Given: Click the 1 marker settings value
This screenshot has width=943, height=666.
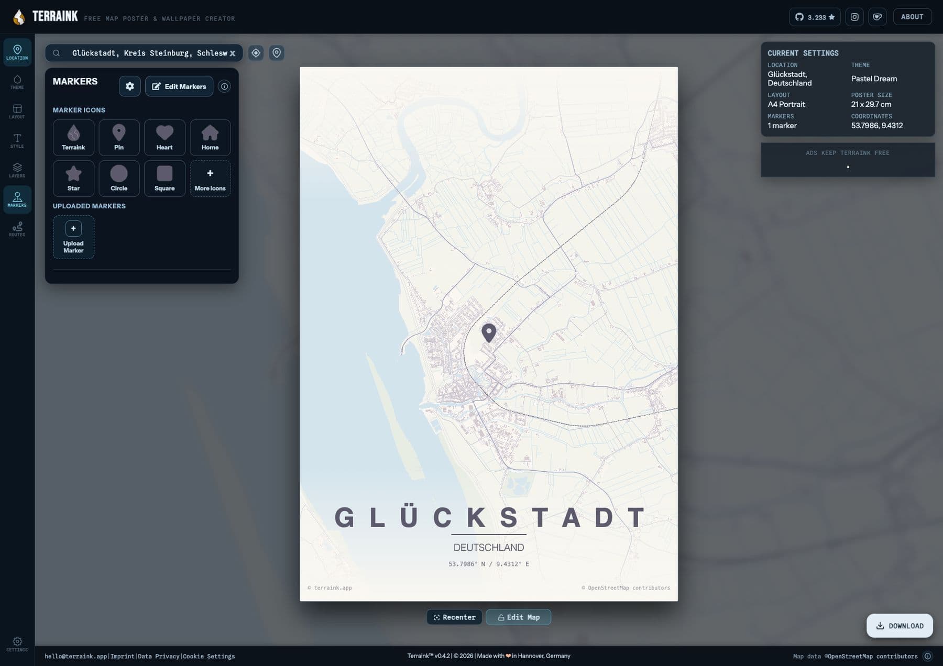Looking at the screenshot, I should tap(782, 126).
